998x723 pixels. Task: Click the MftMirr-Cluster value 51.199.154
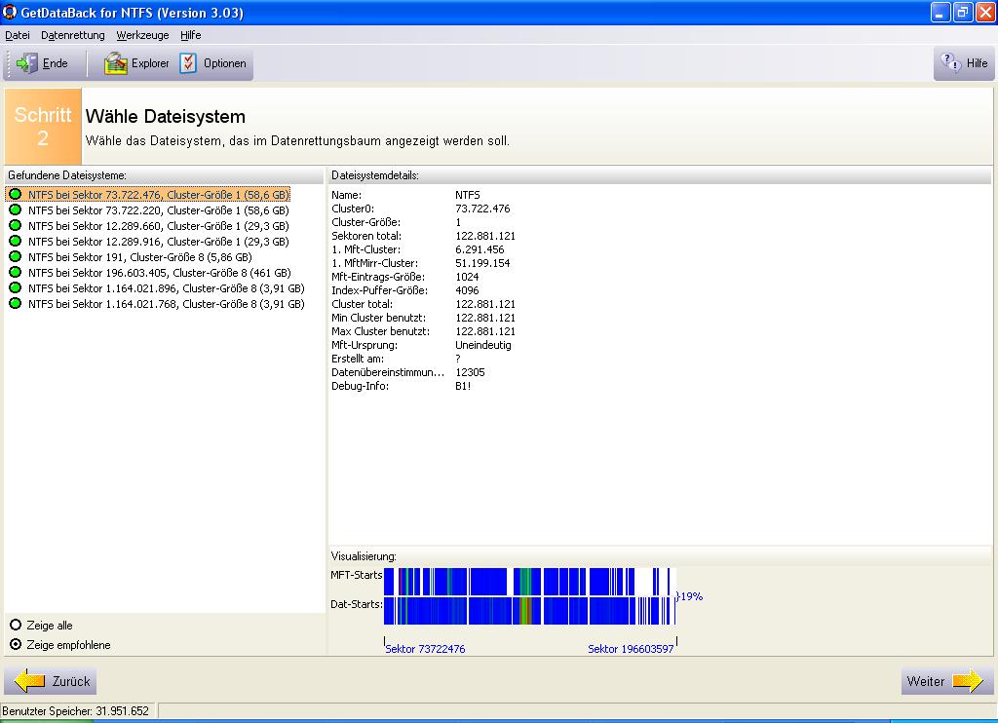(x=482, y=263)
